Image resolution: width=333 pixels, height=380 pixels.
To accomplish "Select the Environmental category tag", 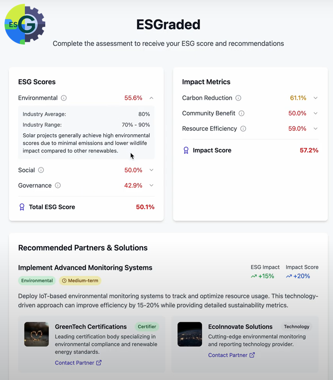I will (x=37, y=281).
